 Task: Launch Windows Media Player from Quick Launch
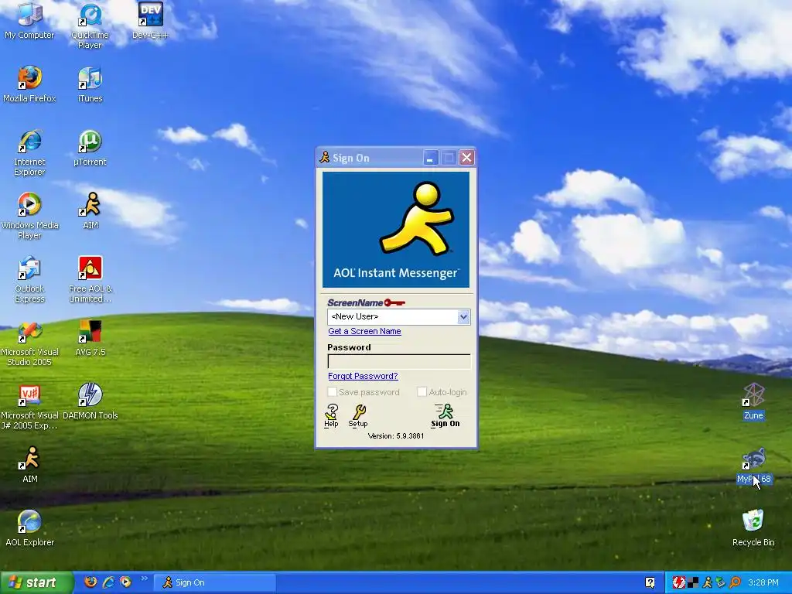tap(125, 582)
